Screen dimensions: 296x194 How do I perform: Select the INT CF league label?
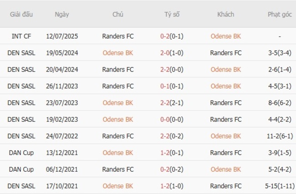[21, 36]
